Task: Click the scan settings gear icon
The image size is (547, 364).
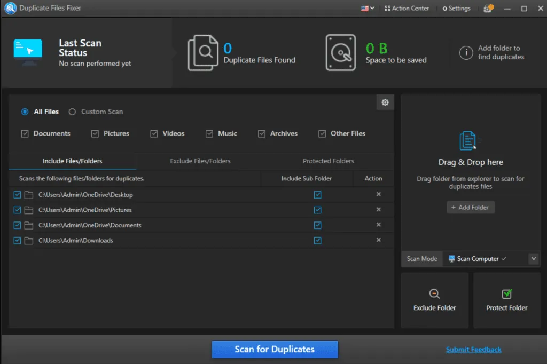Action: [385, 102]
